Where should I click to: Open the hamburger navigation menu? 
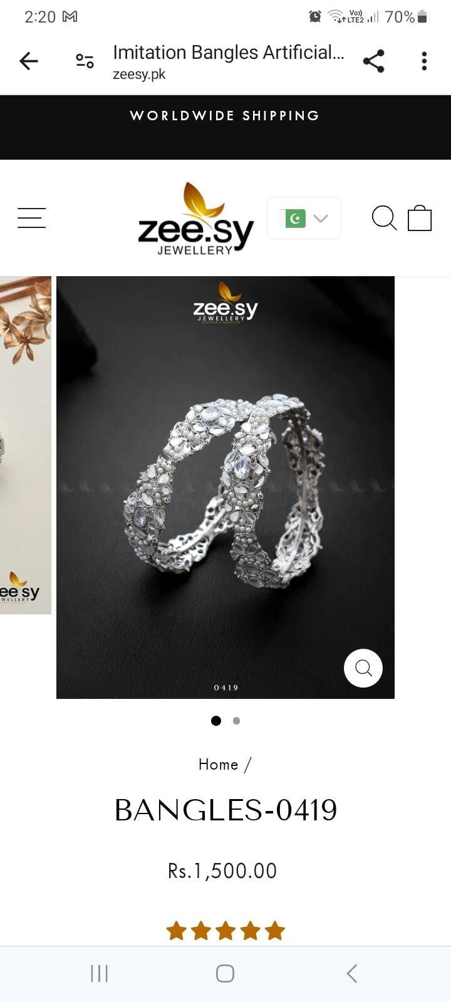coord(31,218)
